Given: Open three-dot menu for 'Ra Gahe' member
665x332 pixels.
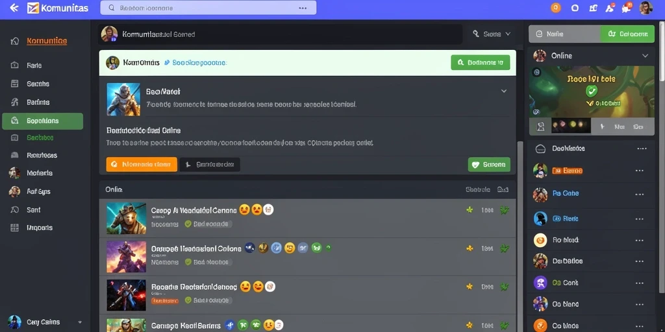Looking at the screenshot, I should pyautogui.click(x=640, y=194).
